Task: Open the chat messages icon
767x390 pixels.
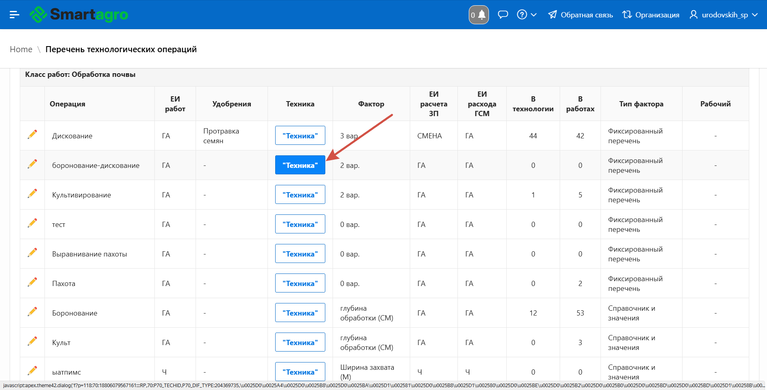Action: 503,15
